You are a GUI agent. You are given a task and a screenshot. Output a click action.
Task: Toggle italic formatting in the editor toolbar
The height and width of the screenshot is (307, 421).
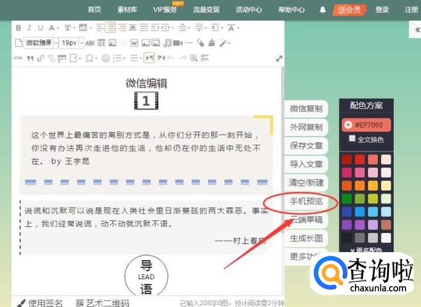[29, 28]
